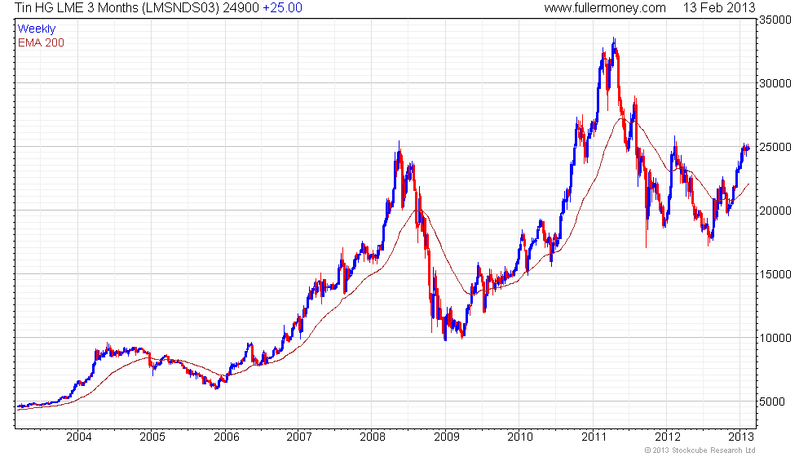Click the 20000 price axis label

point(775,211)
